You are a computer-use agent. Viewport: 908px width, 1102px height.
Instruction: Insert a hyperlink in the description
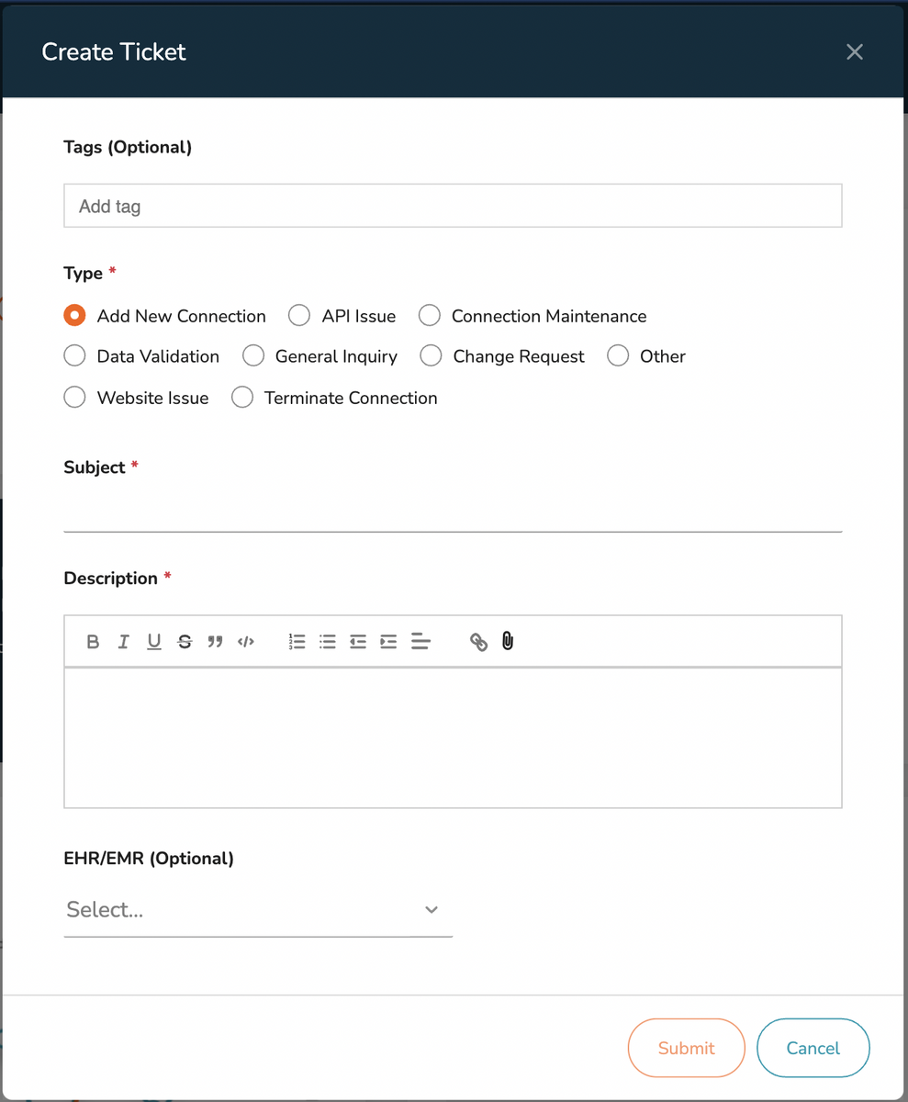click(x=478, y=641)
